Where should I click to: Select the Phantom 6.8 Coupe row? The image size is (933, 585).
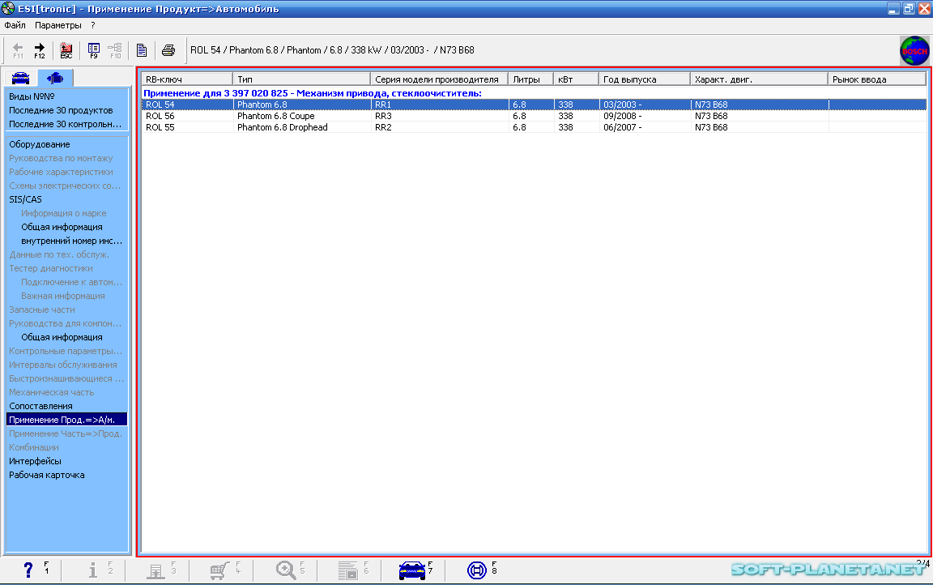[275, 116]
